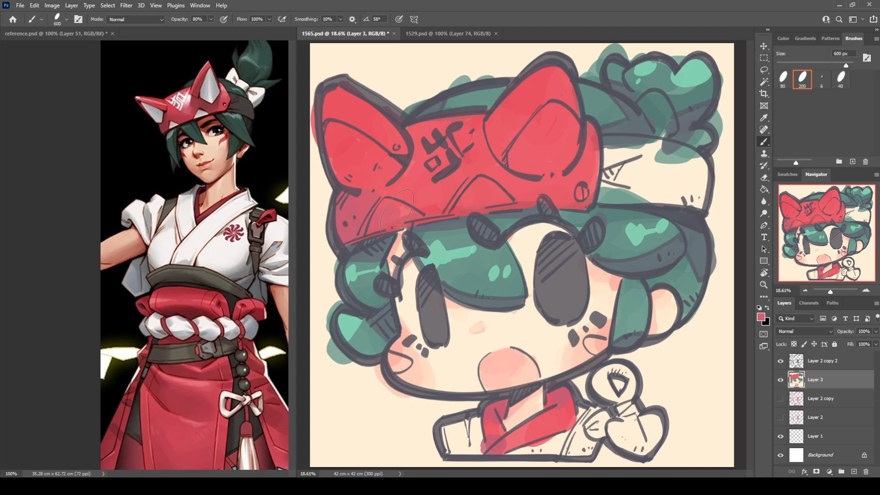
Task: Select the Hand tool
Action: [764, 273]
